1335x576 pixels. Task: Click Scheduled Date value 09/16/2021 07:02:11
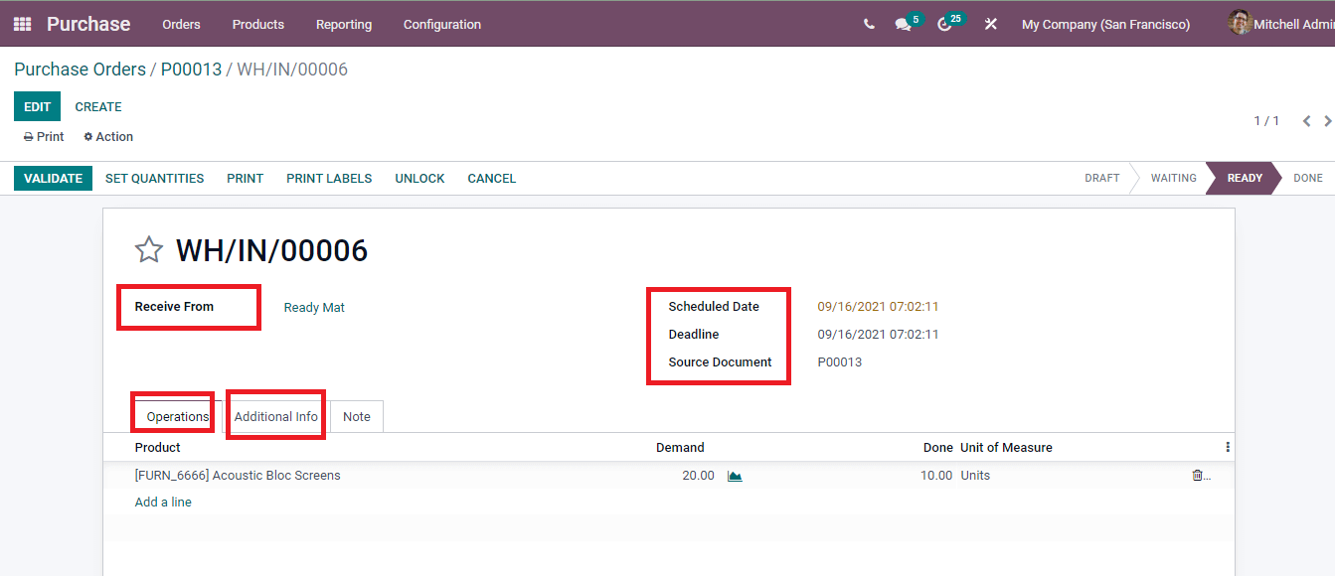(x=878, y=307)
